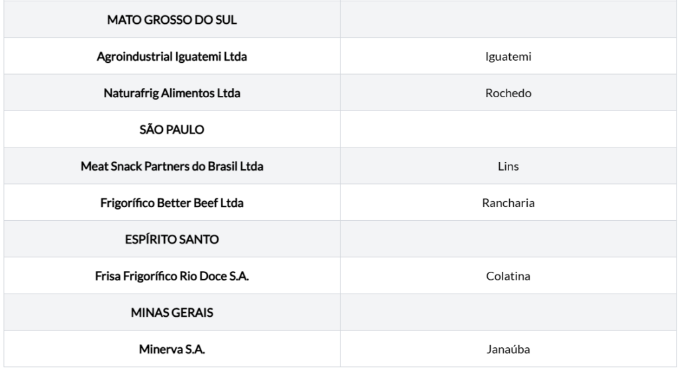Click empty cell beside MATO GROSSO DO SUL

(508, 19)
